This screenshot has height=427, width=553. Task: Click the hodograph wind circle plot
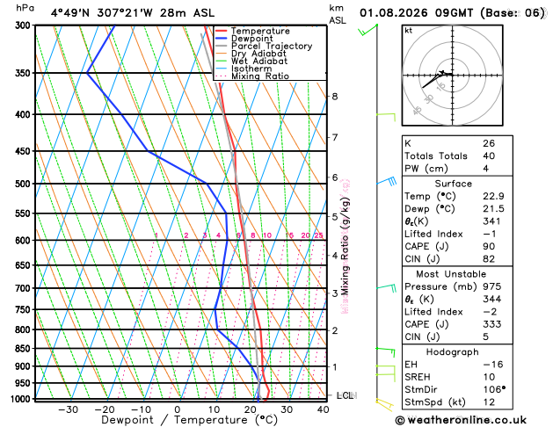tap(453, 75)
